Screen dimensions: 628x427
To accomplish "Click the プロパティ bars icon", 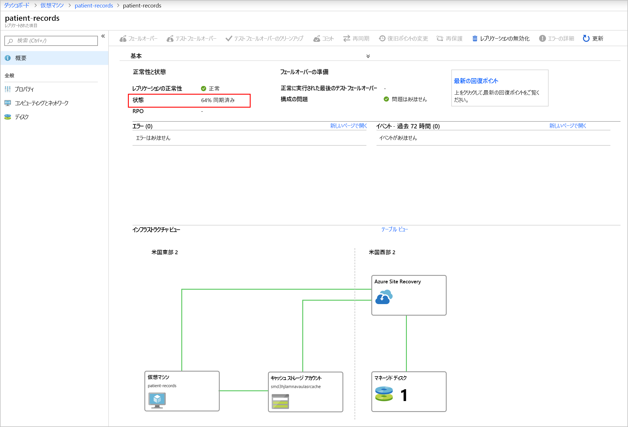I will click(8, 89).
